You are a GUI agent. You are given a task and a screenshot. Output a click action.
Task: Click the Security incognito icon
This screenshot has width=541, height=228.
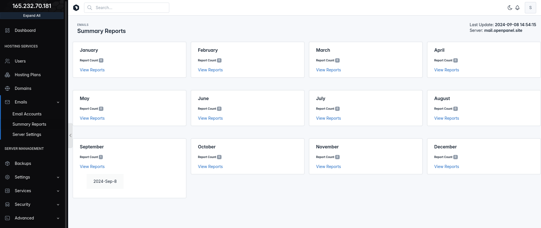pos(7,204)
